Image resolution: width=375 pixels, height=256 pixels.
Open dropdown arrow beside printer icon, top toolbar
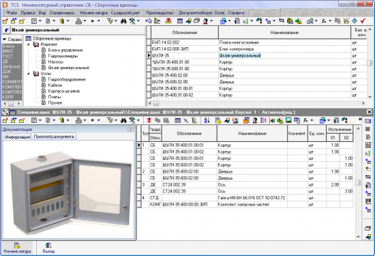[85, 21]
